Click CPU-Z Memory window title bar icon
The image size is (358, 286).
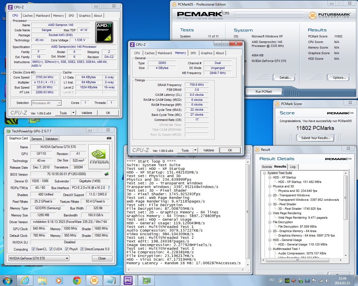pos(132,44)
